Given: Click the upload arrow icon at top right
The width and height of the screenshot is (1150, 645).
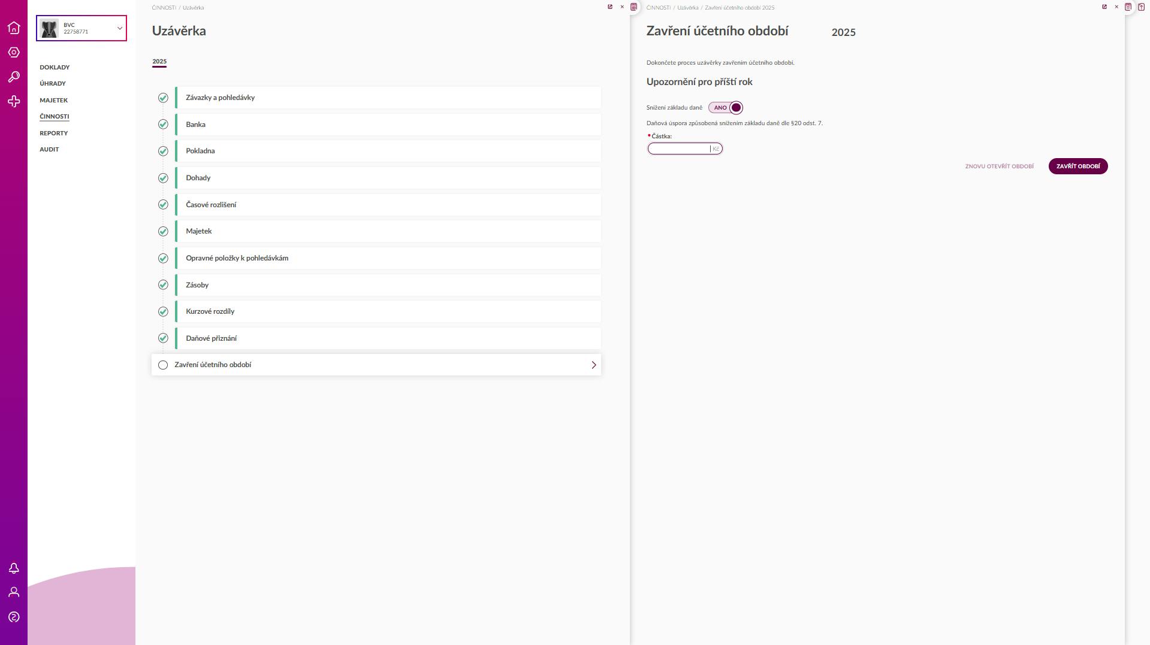Looking at the screenshot, I should point(1141,7).
